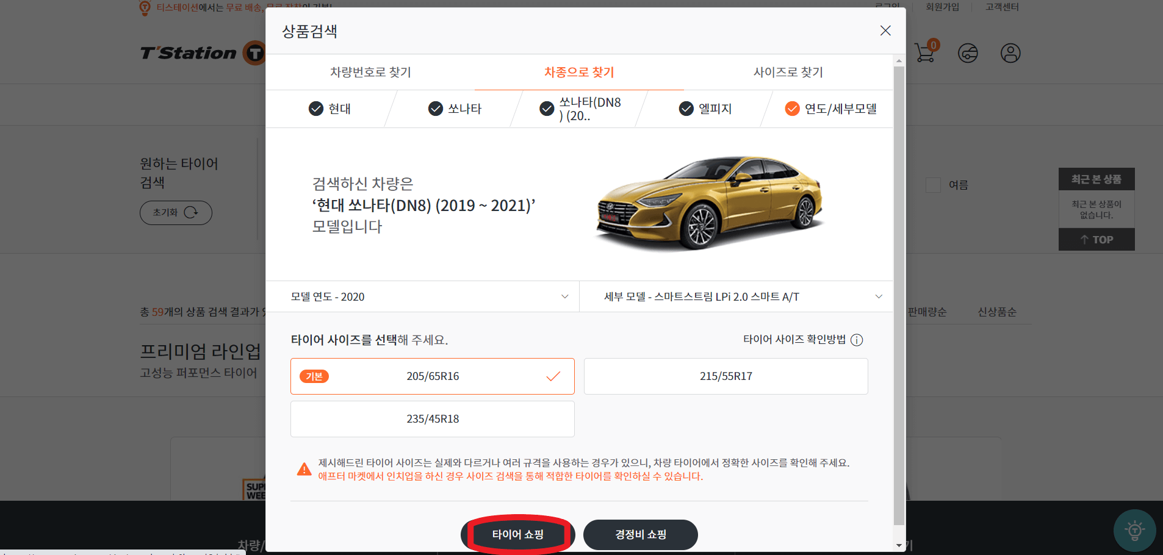The height and width of the screenshot is (555, 1163).
Task: Click the checkmark icon beside 현대
Action: (316, 109)
